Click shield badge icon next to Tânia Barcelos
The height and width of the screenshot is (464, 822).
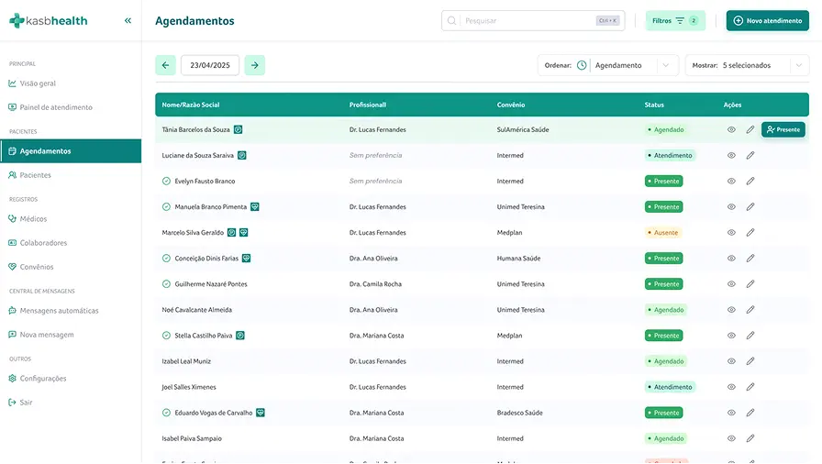click(239, 130)
